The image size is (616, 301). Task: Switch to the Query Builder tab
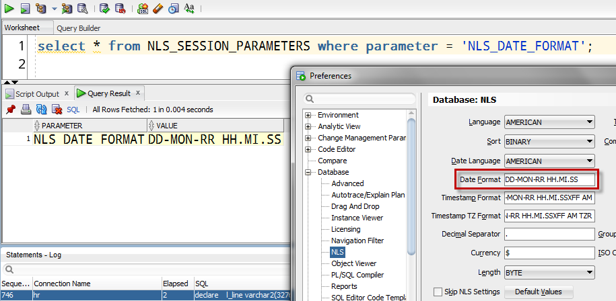79,28
